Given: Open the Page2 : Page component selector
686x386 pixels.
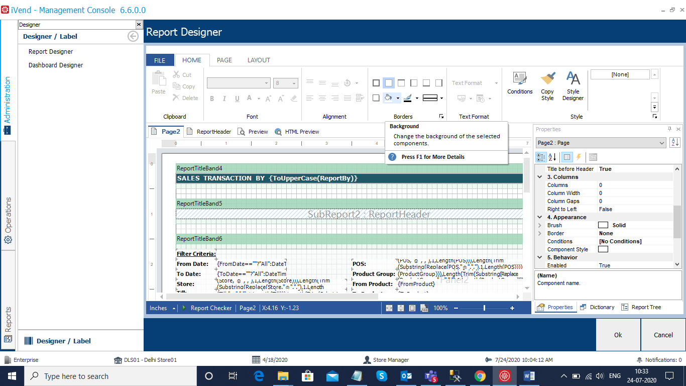Looking at the screenshot, I should point(601,143).
